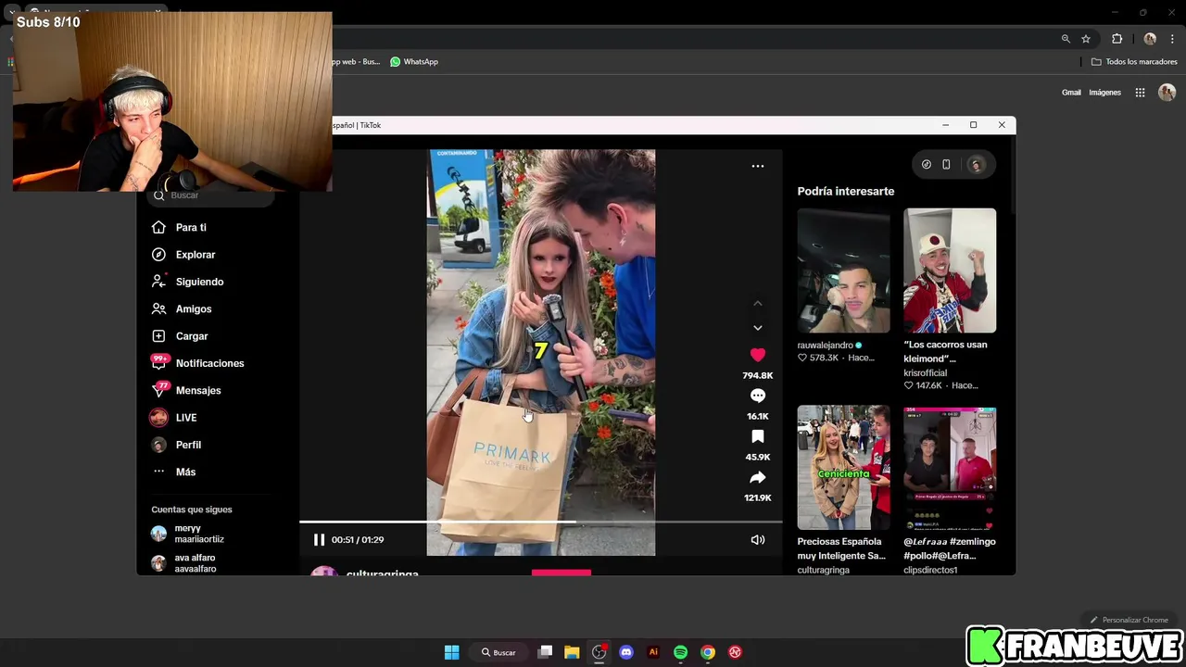Click Personalizar Chrome button
The image size is (1186, 667).
[1129, 620]
